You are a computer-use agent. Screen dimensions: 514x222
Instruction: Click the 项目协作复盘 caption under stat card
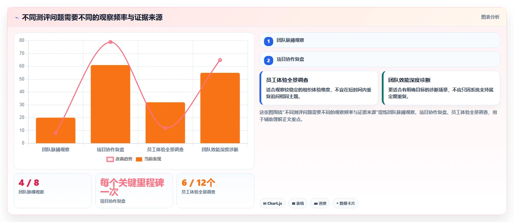[113, 201]
